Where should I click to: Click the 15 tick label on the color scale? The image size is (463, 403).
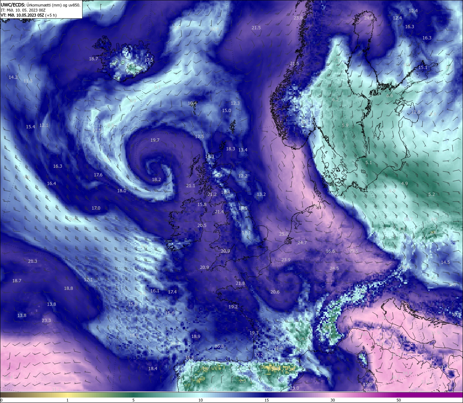(x=267, y=400)
